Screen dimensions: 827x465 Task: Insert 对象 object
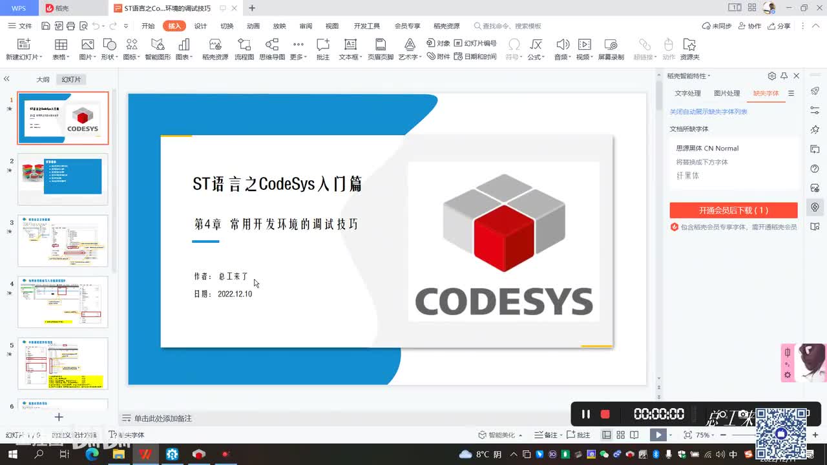[x=438, y=43]
